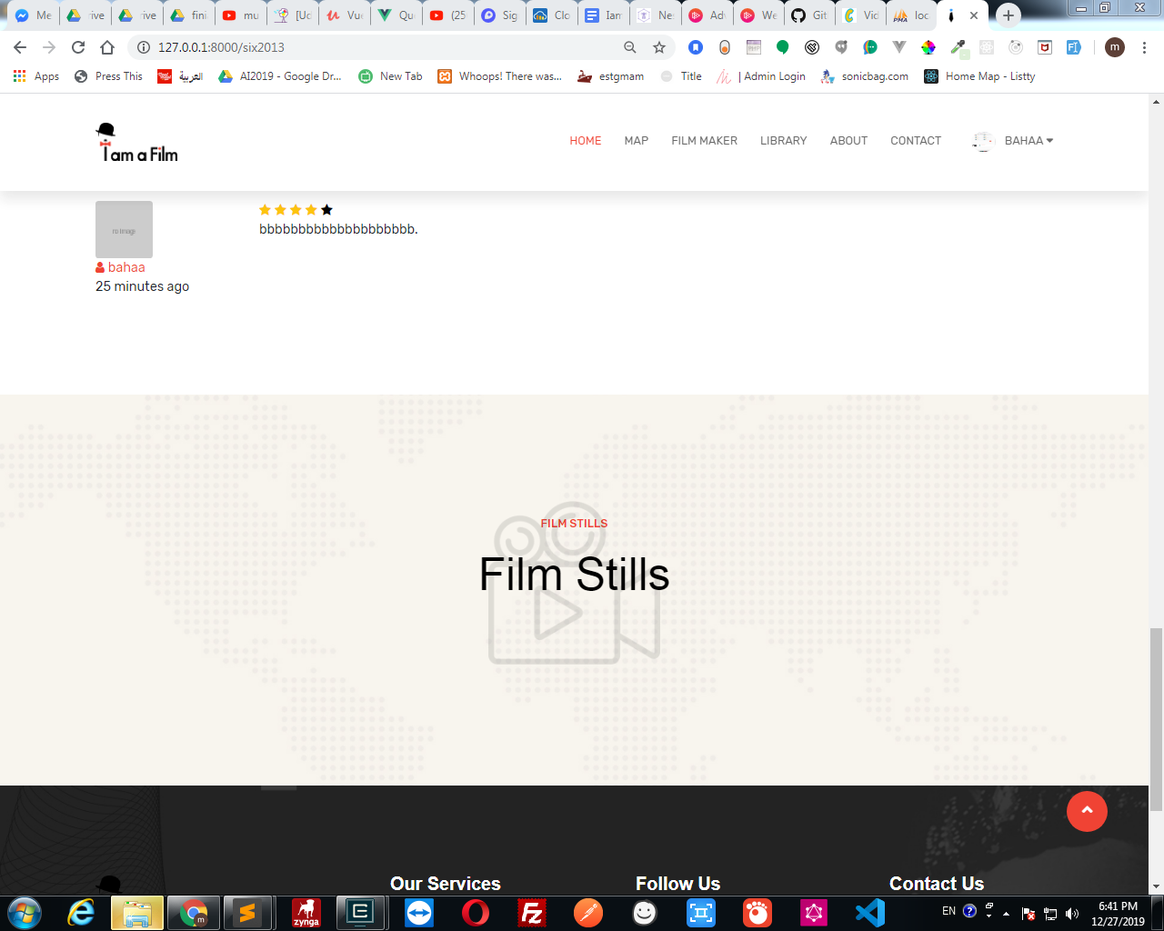Show hidden system tray icons

(x=1006, y=913)
